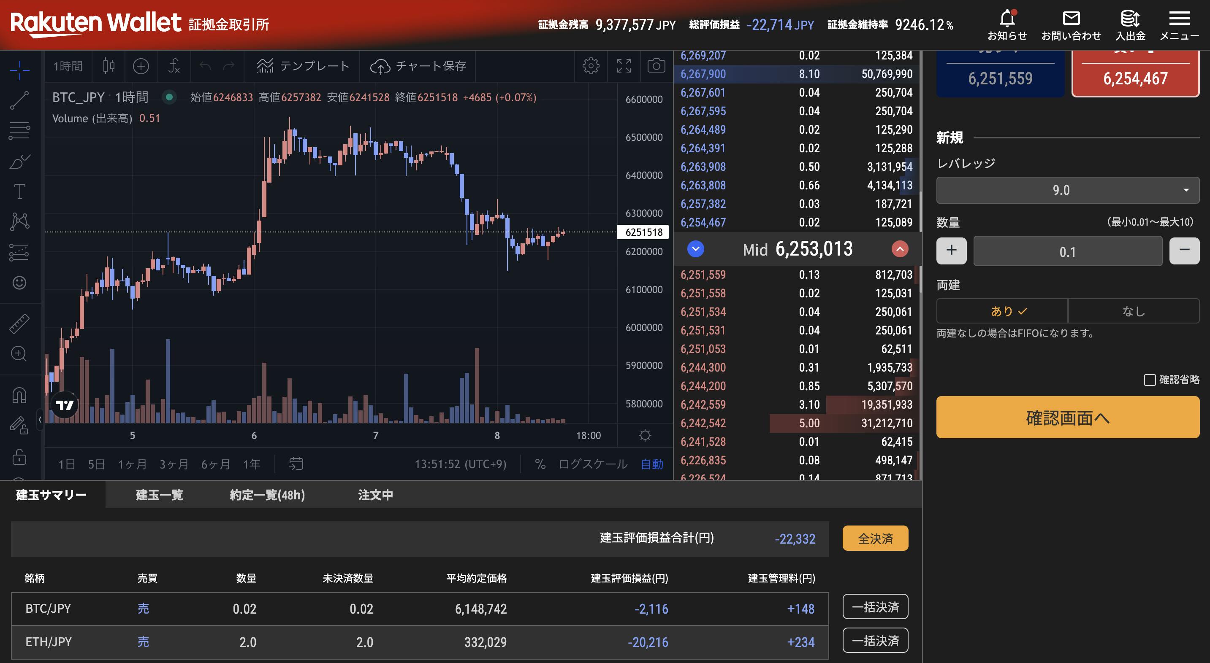This screenshot has height=663, width=1210.
Task: Select the measure ruler tool
Action: coord(19,323)
